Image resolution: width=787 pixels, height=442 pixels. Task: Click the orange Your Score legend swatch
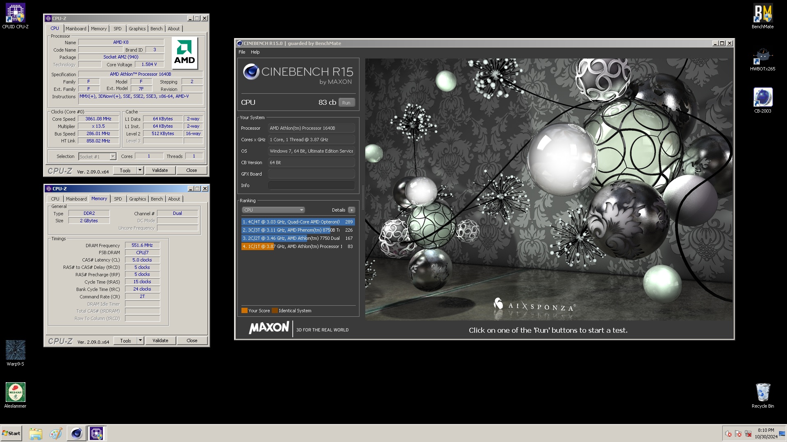(244, 311)
